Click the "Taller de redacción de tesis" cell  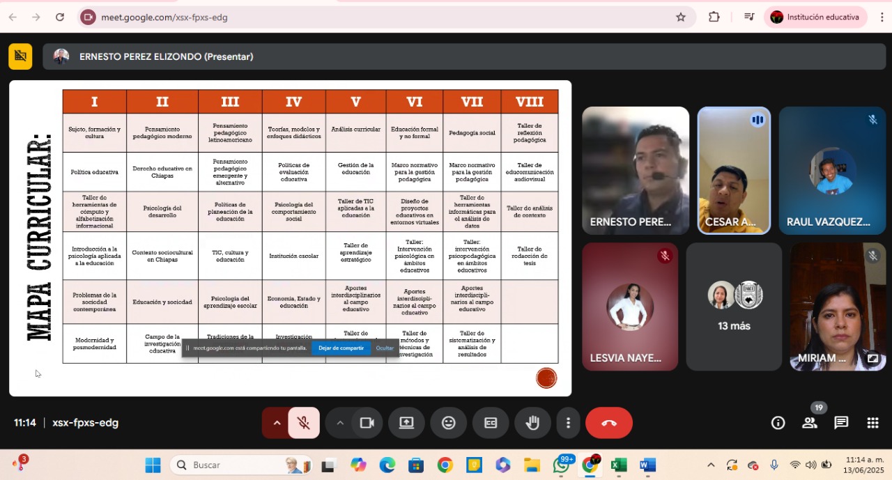tap(530, 256)
